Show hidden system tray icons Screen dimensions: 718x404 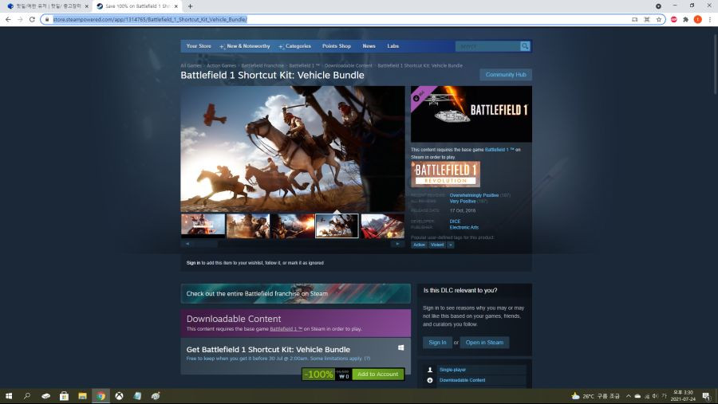629,396
